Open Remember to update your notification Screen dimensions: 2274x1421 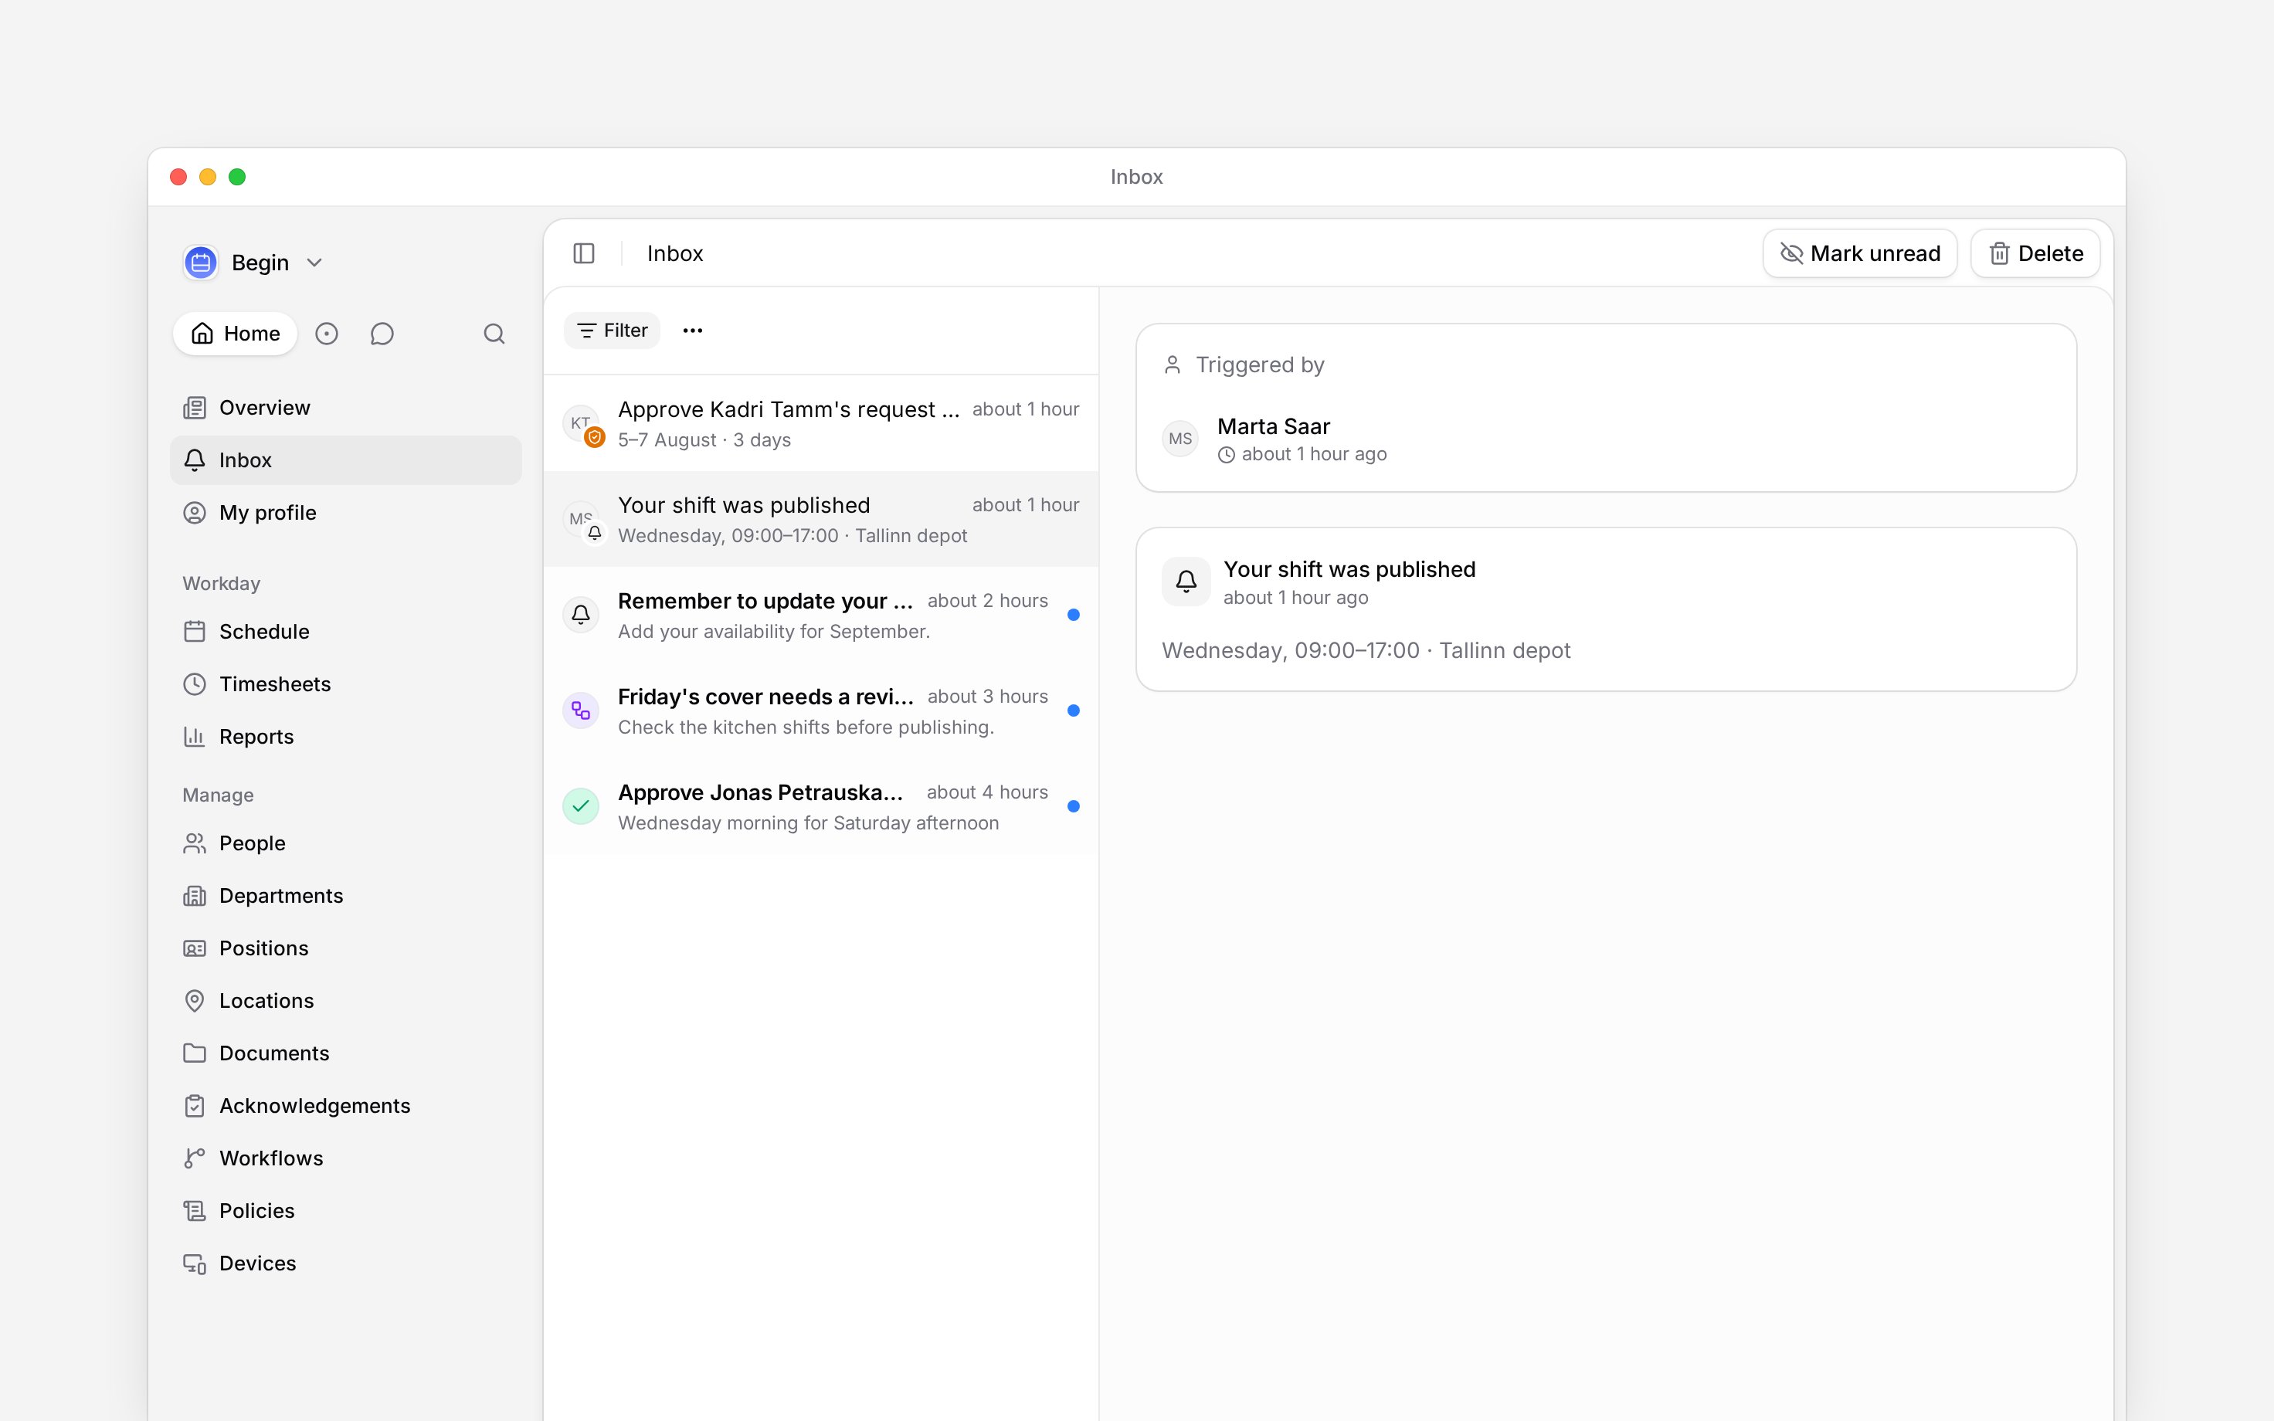[x=821, y=616]
